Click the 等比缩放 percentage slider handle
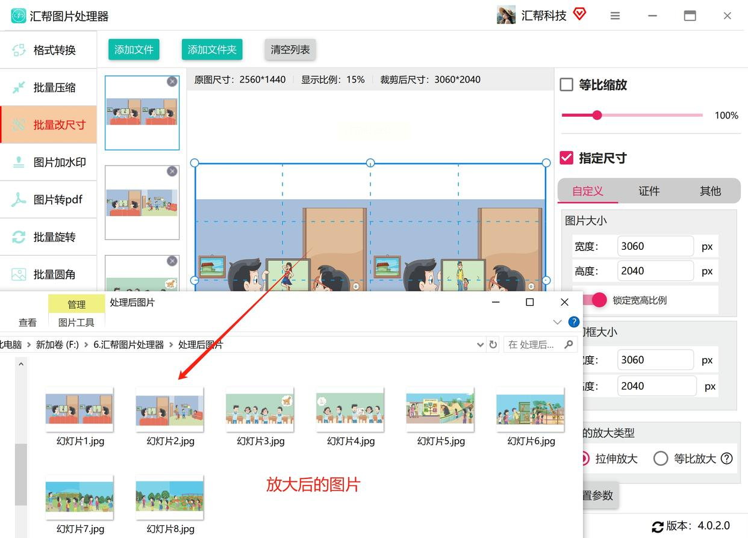Image resolution: width=748 pixels, height=538 pixels. coord(597,115)
